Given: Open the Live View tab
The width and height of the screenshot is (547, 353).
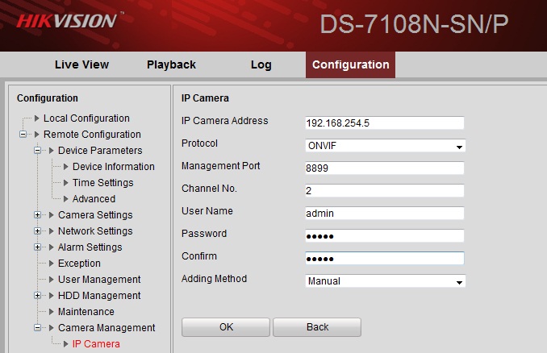Looking at the screenshot, I should pyautogui.click(x=82, y=64).
